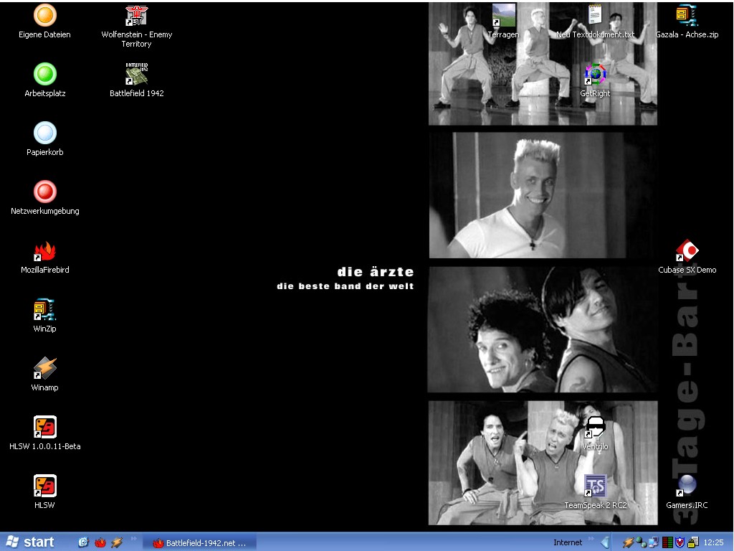Screen dimensions: 734x551
Task: Click the Winamp lightning icon in the system tray
Action: click(628, 542)
